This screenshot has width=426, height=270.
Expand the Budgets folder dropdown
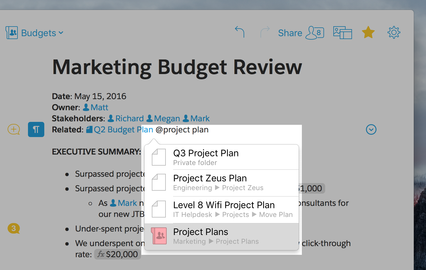pyautogui.click(x=61, y=33)
